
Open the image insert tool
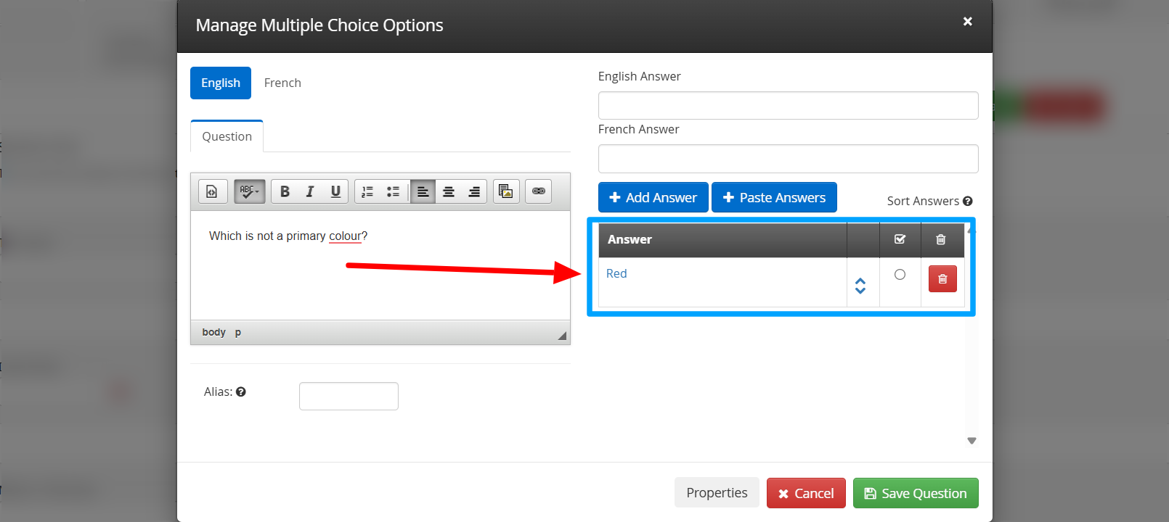506,191
